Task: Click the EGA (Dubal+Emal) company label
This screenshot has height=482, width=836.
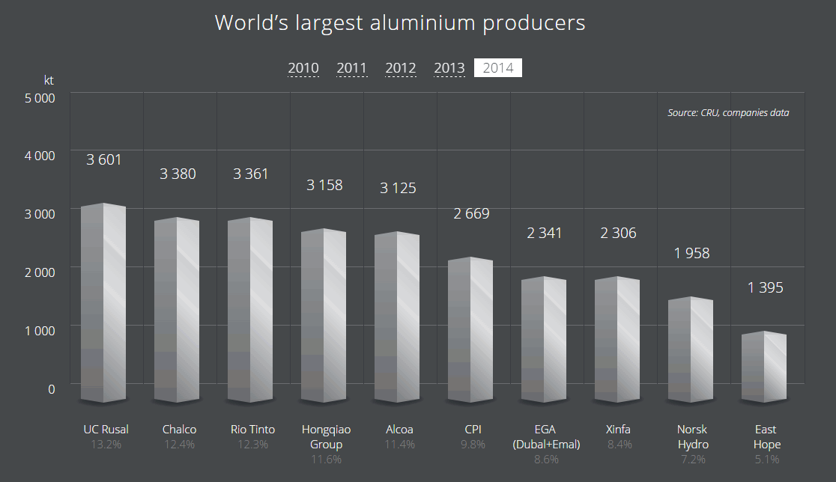Action: pyautogui.click(x=546, y=437)
